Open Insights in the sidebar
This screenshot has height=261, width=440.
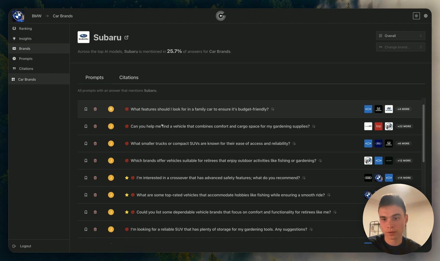pyautogui.click(x=39, y=39)
